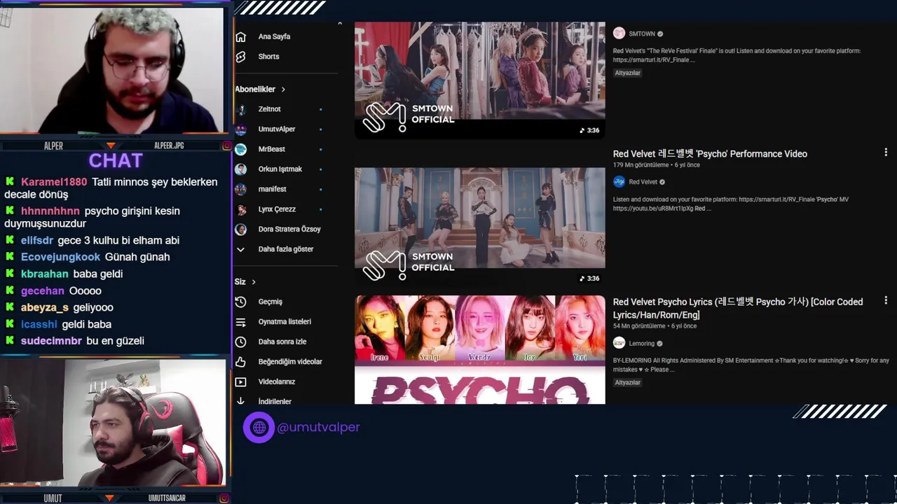Viewport: 897px width, 504px height.
Task: Click chat username gecehan
Action: coord(43,291)
